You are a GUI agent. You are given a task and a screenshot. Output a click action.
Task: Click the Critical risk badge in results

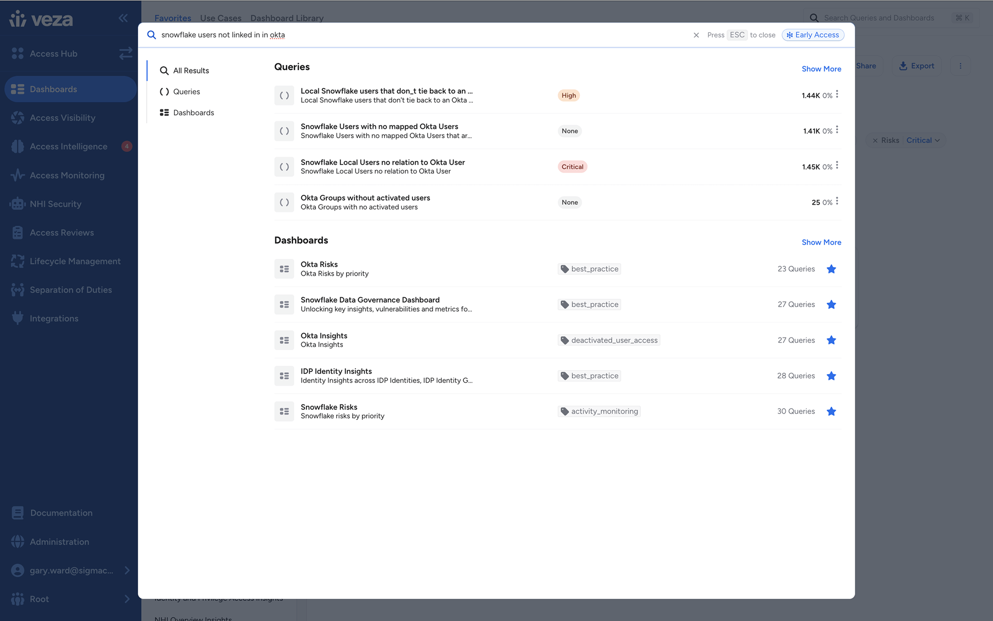pos(572,167)
